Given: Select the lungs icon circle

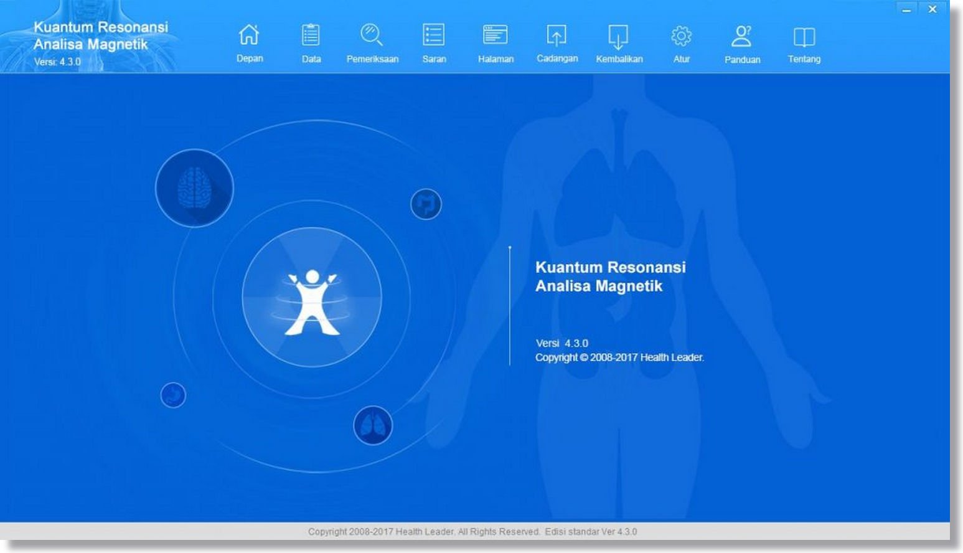Looking at the screenshot, I should [x=373, y=426].
